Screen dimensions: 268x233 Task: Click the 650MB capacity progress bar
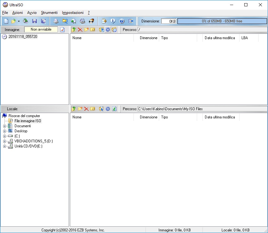tap(222, 21)
